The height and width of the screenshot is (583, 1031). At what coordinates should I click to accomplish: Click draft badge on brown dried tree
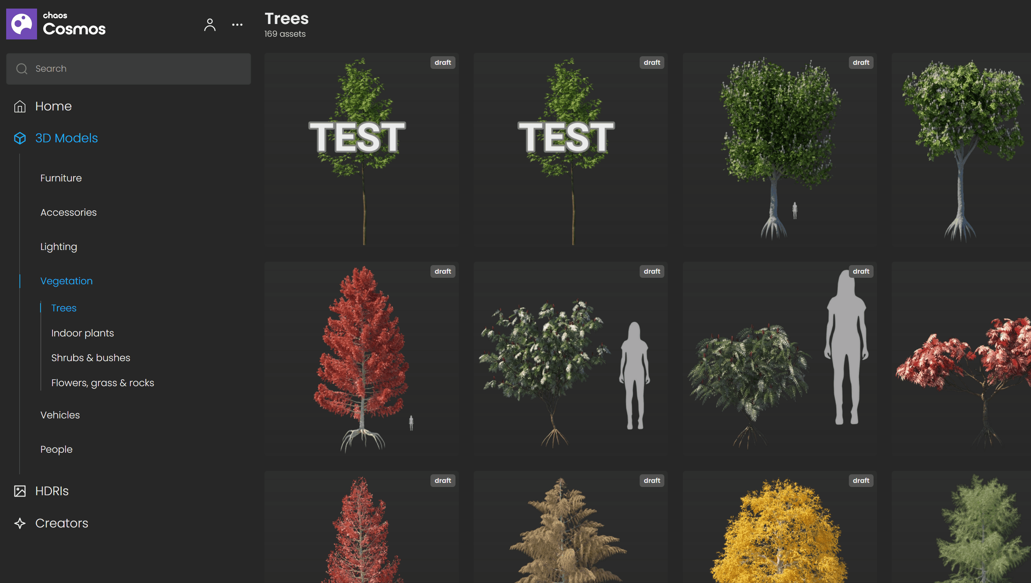click(x=652, y=480)
